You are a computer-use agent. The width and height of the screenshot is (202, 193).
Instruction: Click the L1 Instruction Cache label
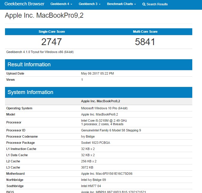pyautogui.click(x=21, y=149)
